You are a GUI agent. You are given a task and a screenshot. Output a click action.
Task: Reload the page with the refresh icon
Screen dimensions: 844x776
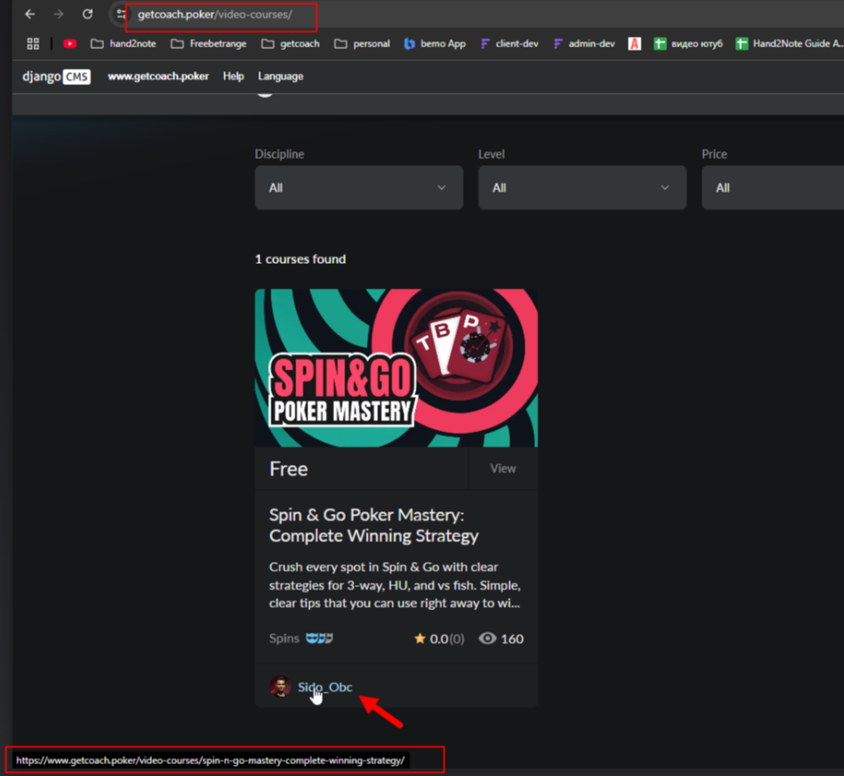pyautogui.click(x=87, y=15)
